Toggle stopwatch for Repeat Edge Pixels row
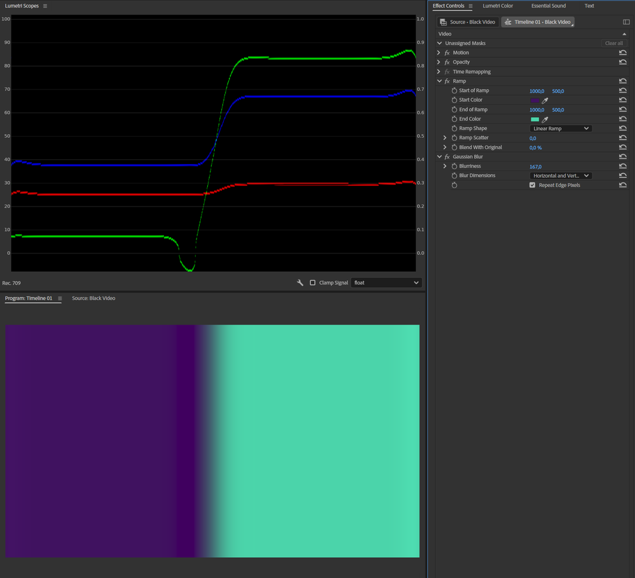 click(x=454, y=185)
